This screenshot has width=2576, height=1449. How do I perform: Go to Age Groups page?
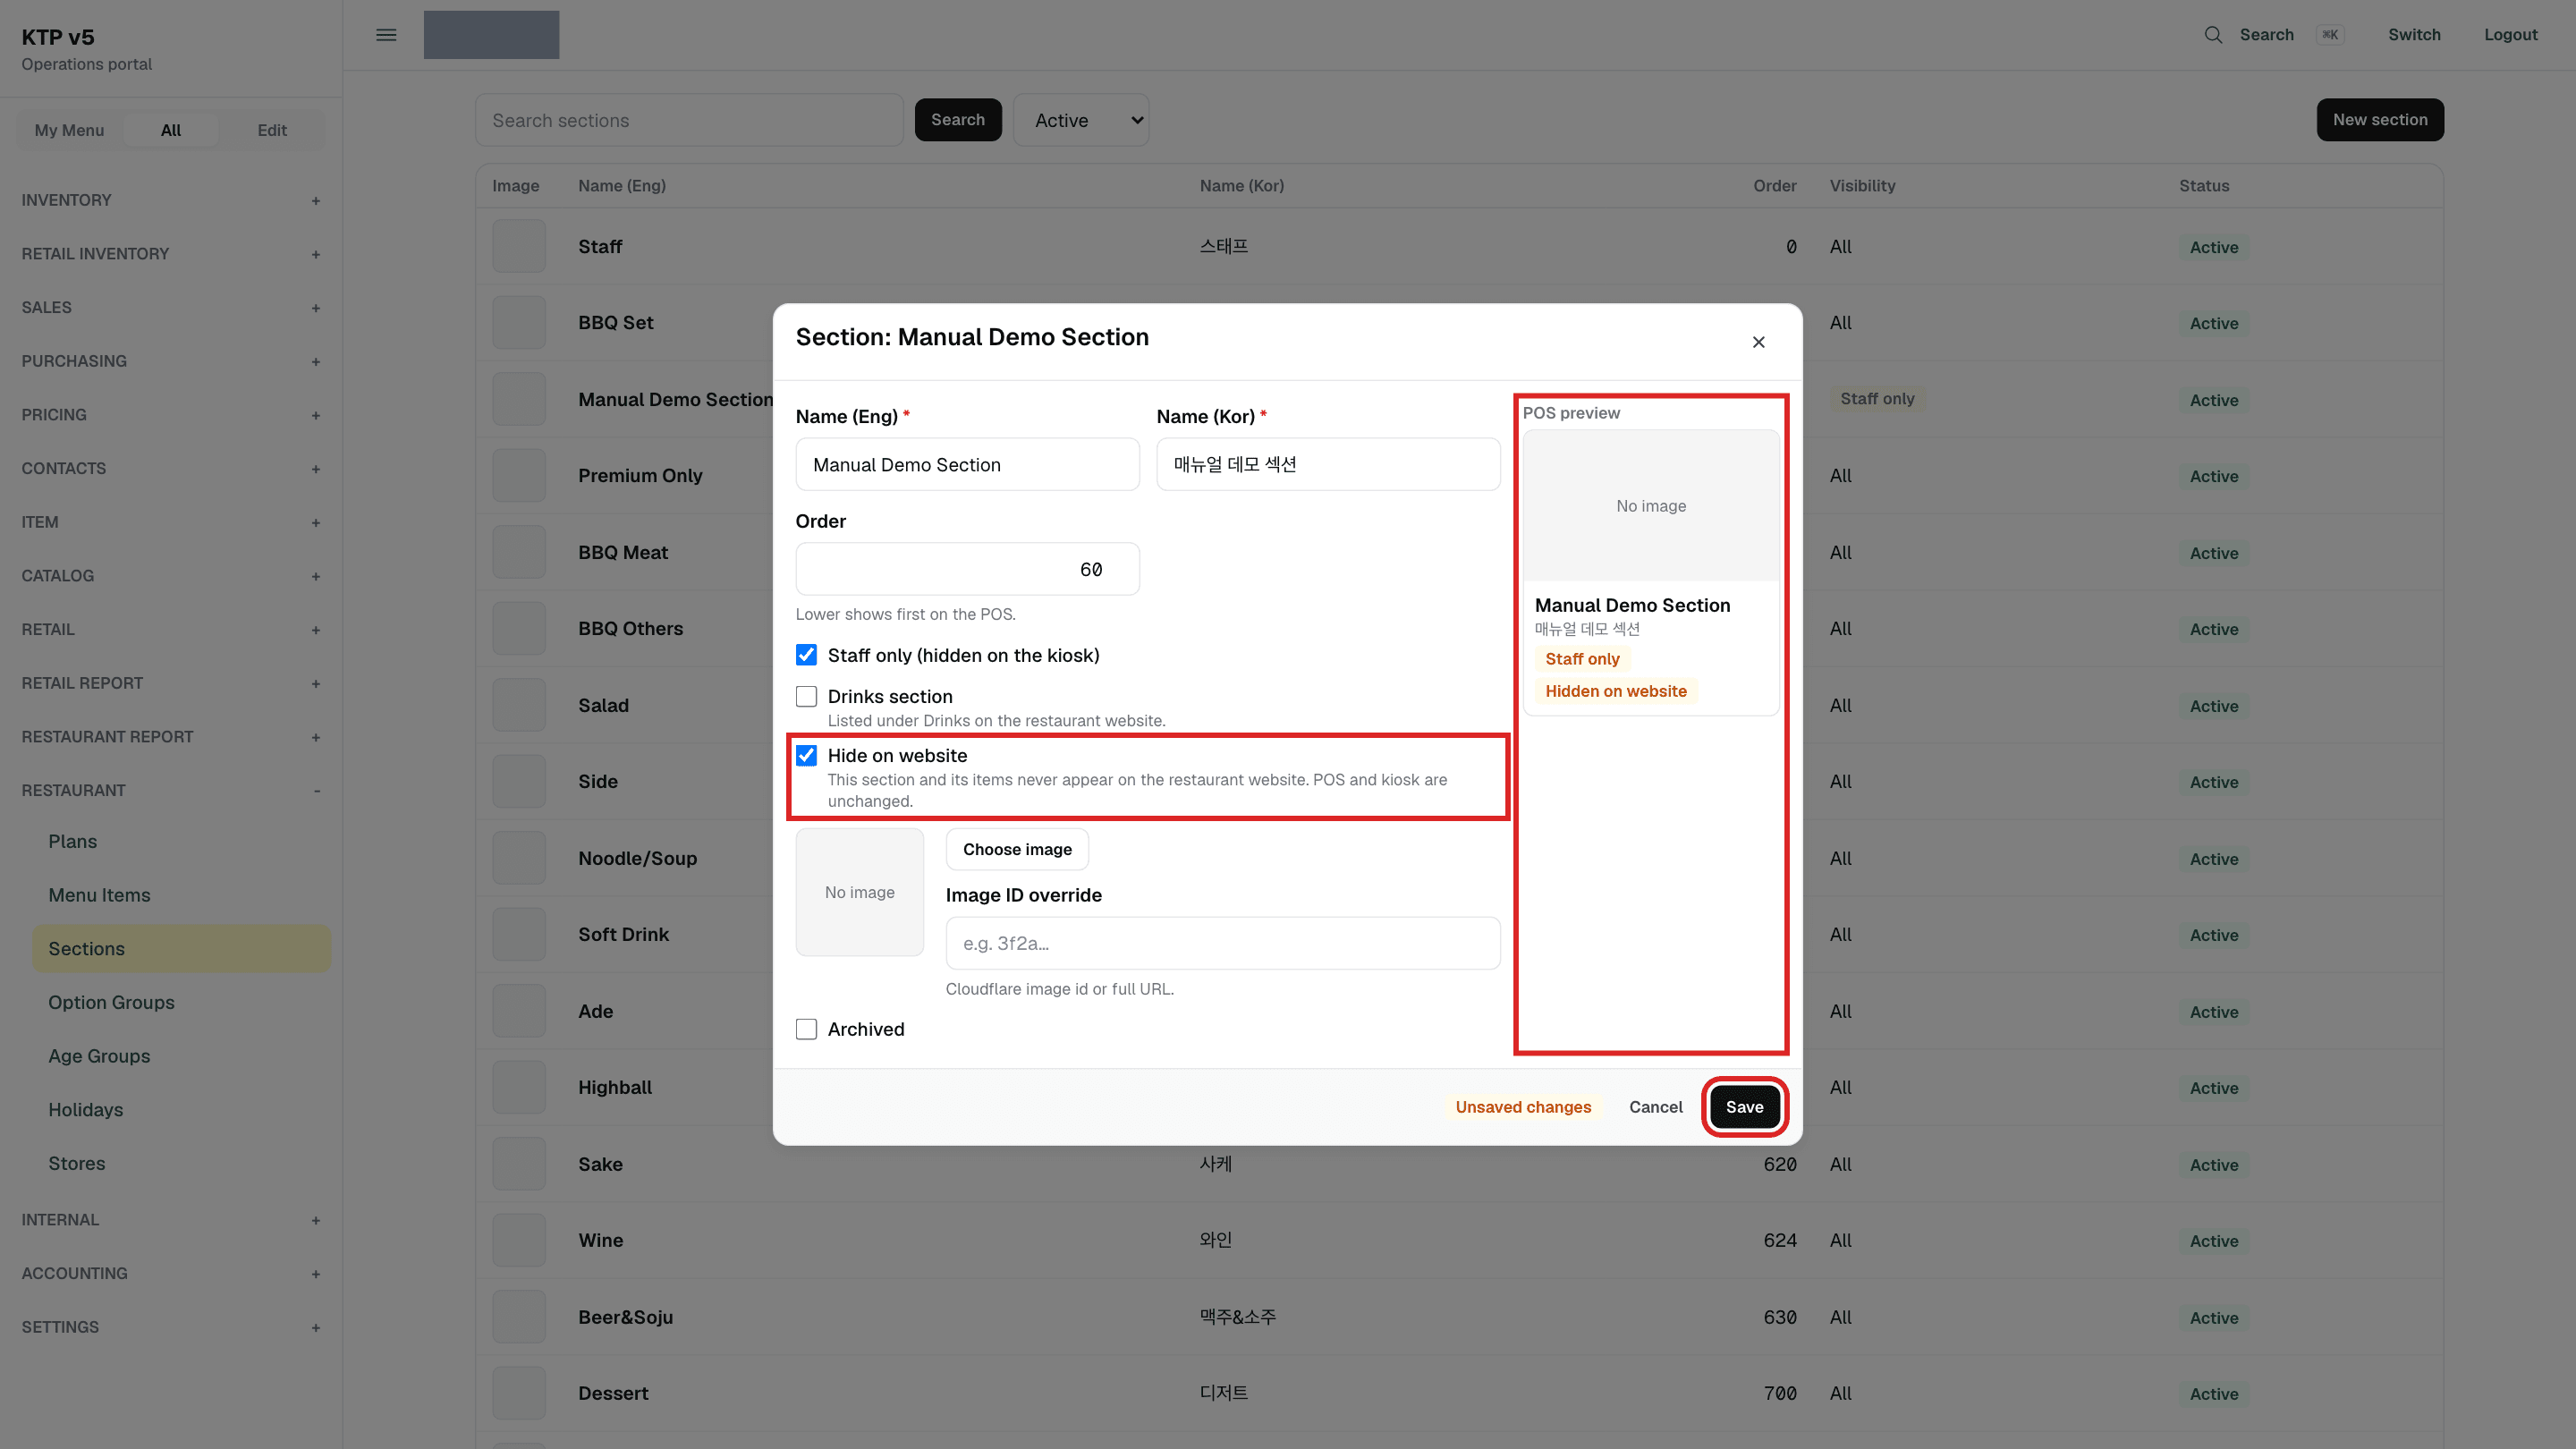pyautogui.click(x=181, y=1056)
